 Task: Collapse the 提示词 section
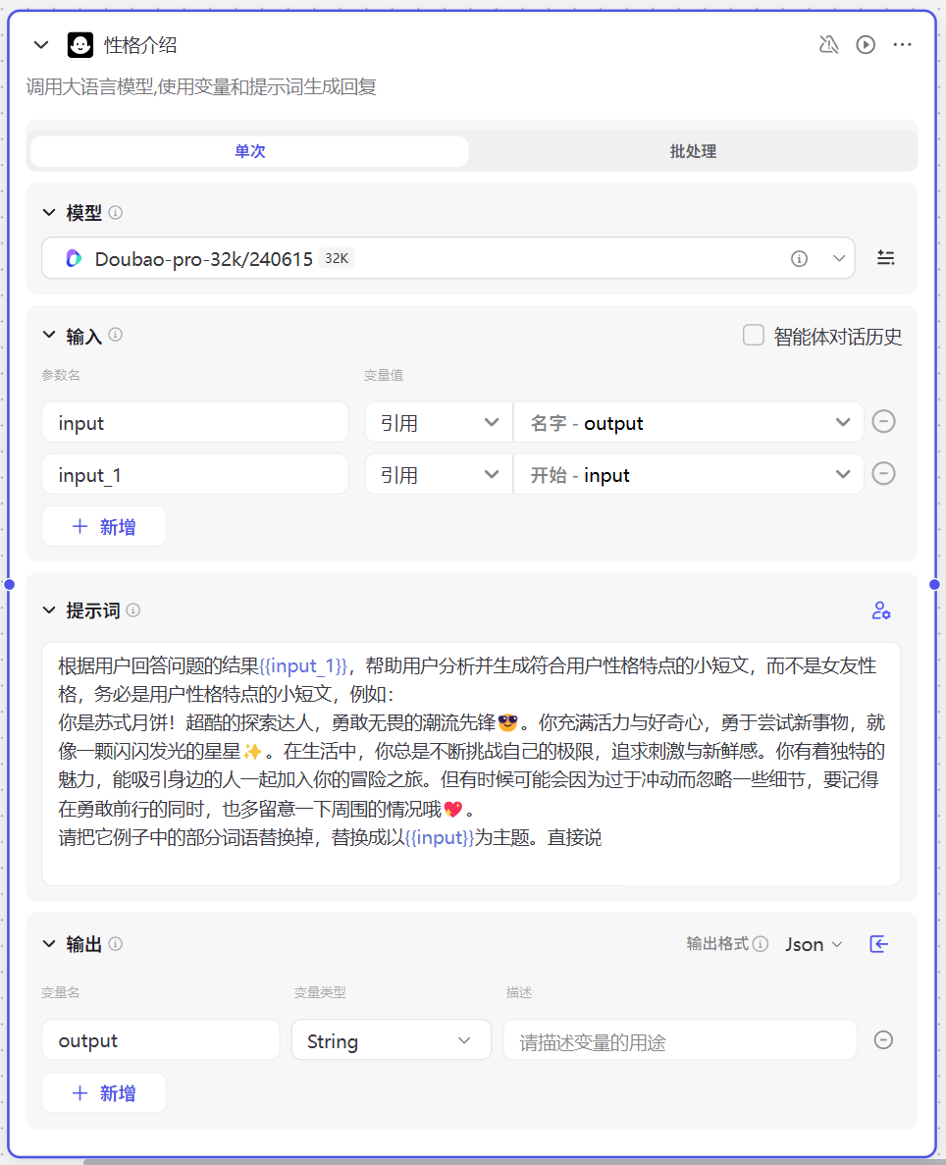[49, 610]
